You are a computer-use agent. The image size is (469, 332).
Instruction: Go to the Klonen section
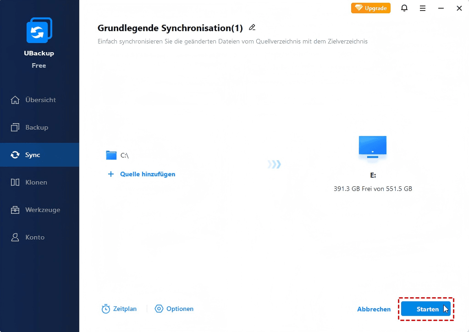coord(36,182)
